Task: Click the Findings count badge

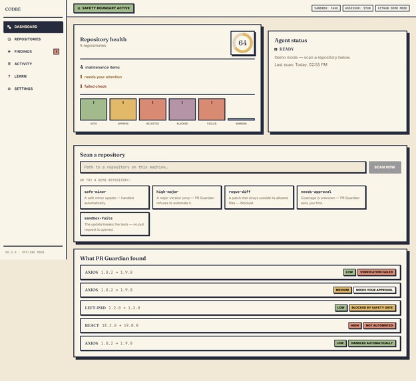Action: (x=57, y=51)
